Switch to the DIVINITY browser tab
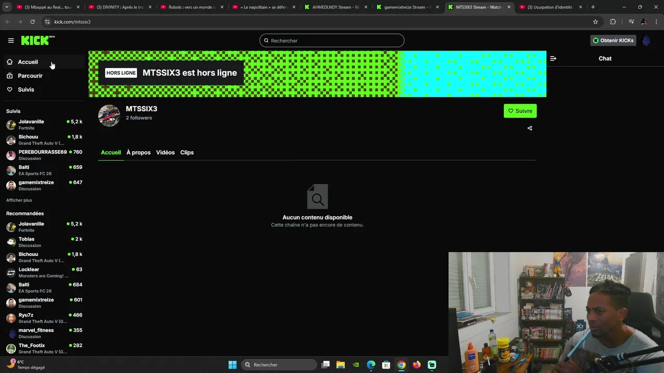 pyautogui.click(x=120, y=7)
